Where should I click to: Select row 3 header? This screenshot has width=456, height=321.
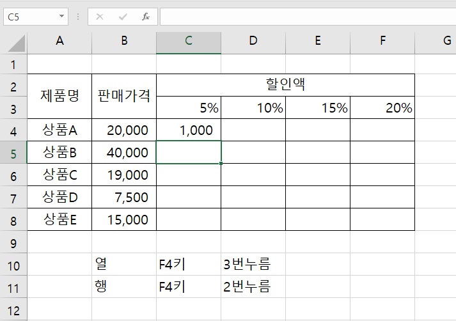[x=13, y=109]
